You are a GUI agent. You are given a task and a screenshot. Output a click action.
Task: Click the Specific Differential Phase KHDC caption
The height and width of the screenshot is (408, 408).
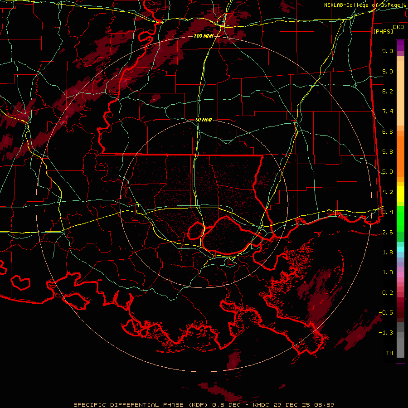point(204,405)
